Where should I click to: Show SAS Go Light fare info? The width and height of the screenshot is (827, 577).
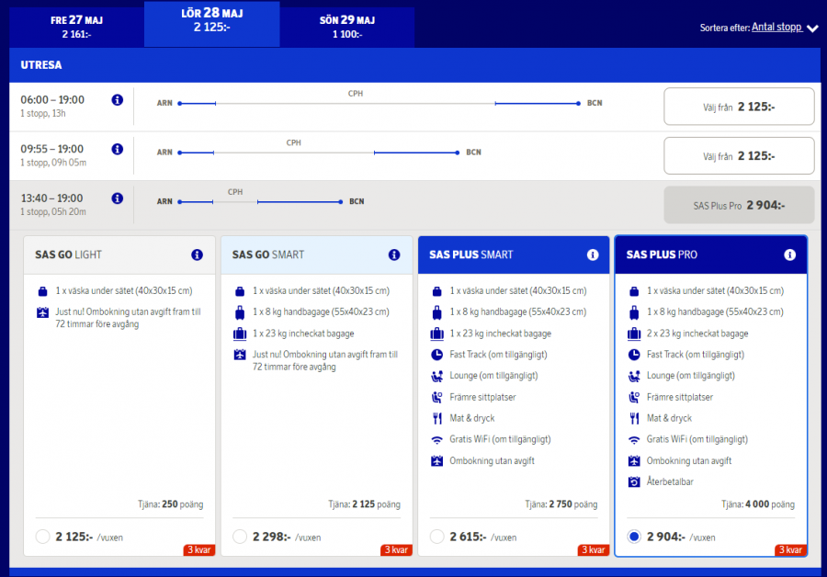click(197, 255)
